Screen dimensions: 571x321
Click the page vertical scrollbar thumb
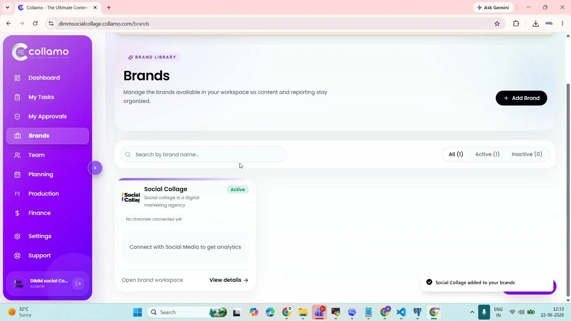coord(568,190)
